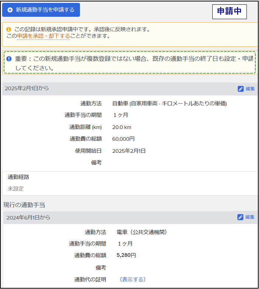Click the 申請中 status badge

point(229,11)
